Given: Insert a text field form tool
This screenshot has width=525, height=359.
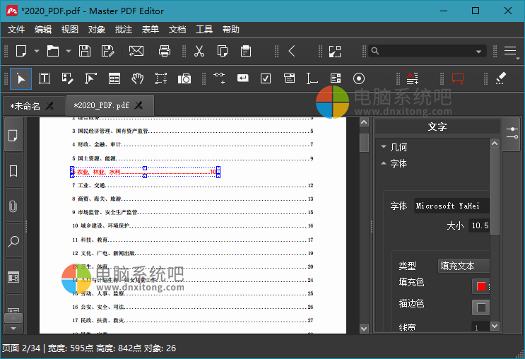Looking at the screenshot, I should (312, 78).
